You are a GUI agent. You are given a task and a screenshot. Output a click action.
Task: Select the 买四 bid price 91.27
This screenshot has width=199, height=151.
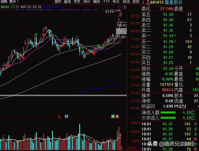[168, 57]
